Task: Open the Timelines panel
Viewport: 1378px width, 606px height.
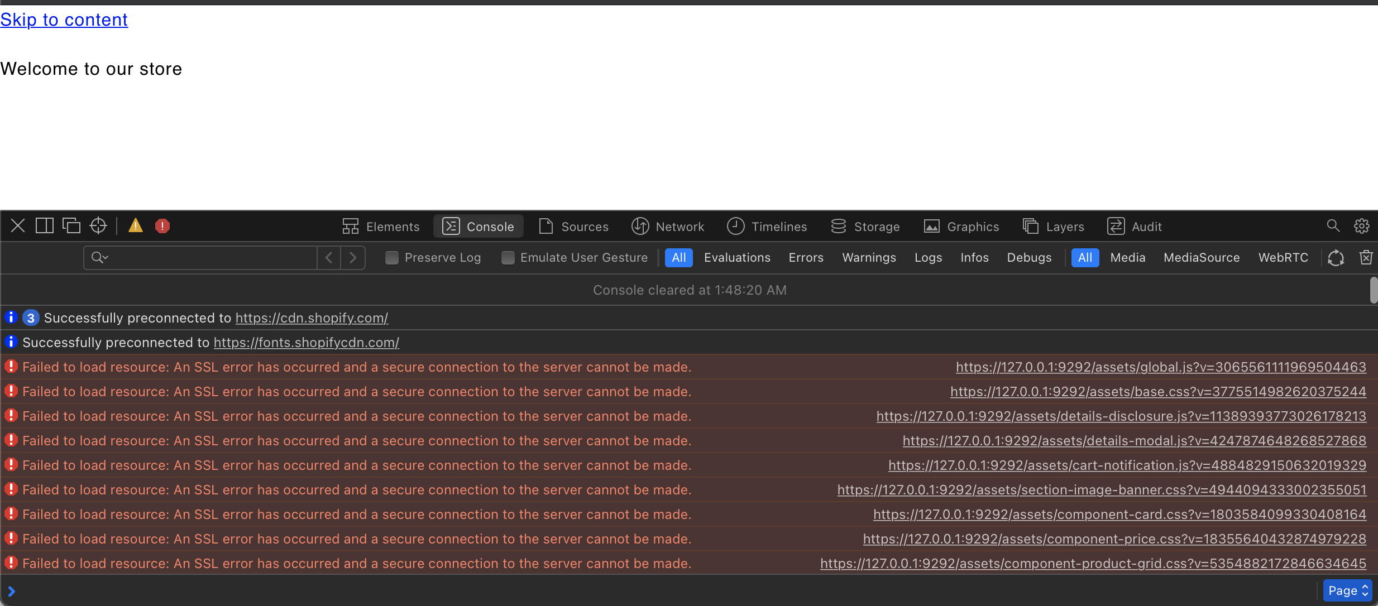Action: point(767,226)
